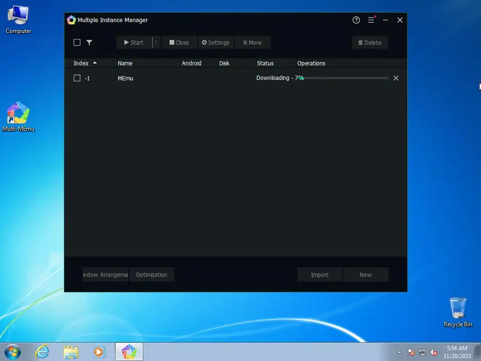
Task: Open the Start options three-dot dropdown
Action: pyautogui.click(x=156, y=42)
